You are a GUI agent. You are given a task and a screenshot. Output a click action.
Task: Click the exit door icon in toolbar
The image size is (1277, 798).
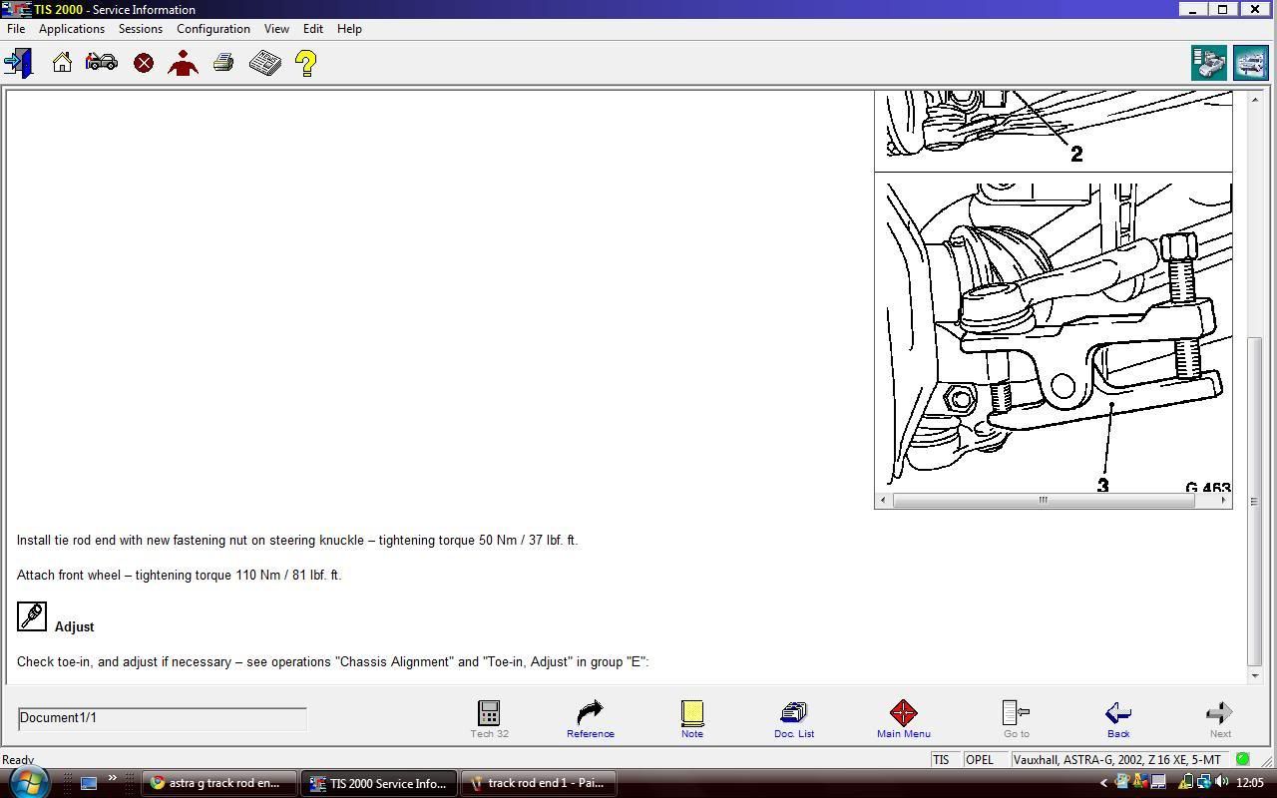point(19,63)
